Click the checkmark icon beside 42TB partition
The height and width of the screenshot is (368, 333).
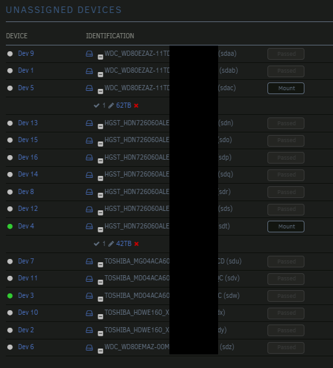(x=97, y=244)
